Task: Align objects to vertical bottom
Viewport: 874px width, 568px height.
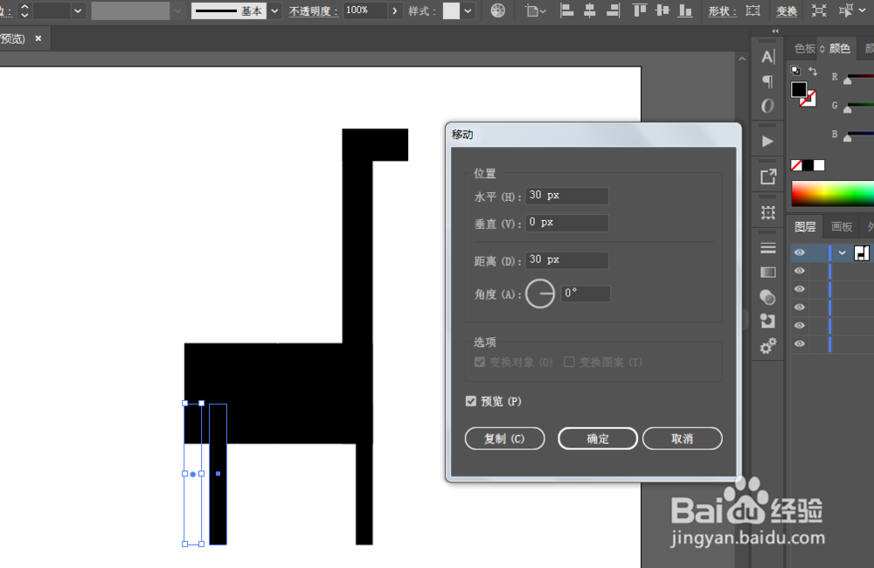Action: [685, 10]
